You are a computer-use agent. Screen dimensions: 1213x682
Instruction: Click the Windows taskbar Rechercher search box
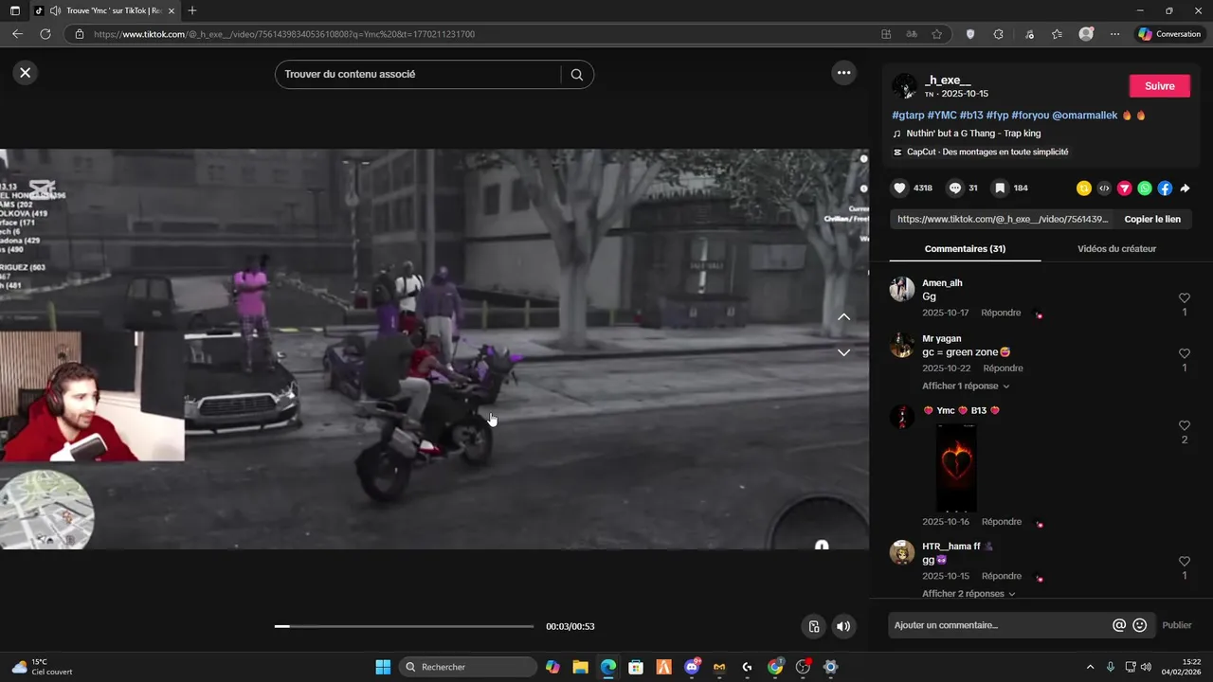[468, 667]
